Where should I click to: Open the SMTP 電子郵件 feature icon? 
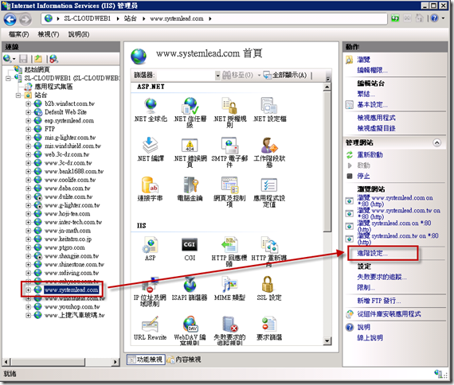(x=229, y=153)
